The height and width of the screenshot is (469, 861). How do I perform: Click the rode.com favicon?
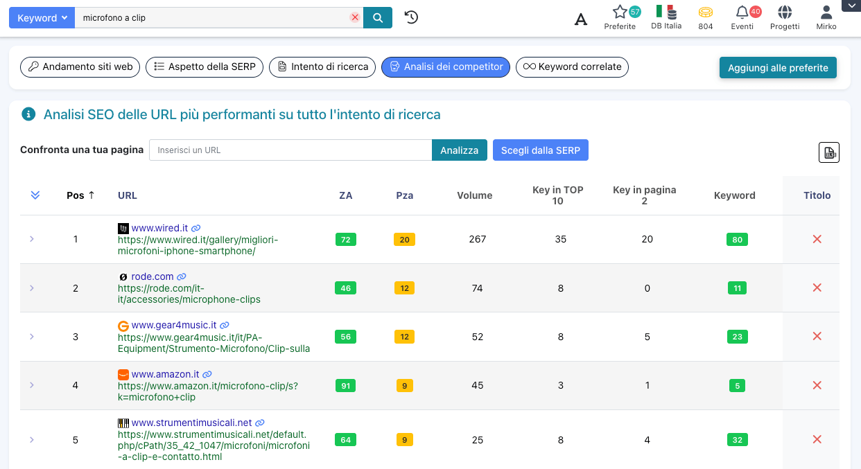pyautogui.click(x=123, y=277)
